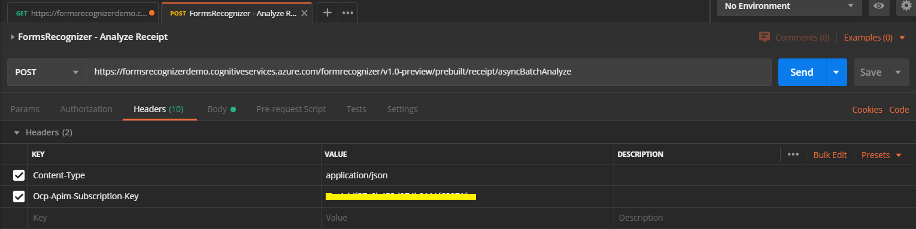The image size is (916, 229).
Task: Open the Code snippet link
Action: [899, 110]
